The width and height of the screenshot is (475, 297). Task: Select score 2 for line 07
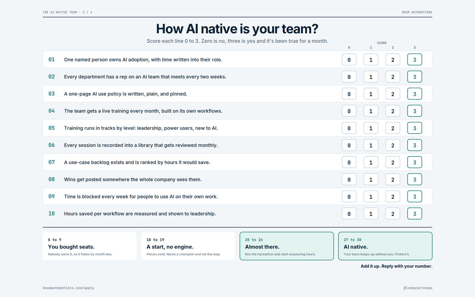pyautogui.click(x=393, y=162)
